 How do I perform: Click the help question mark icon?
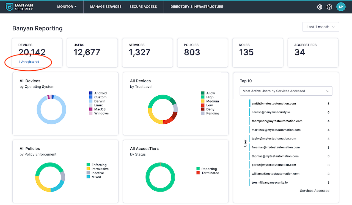click(x=329, y=7)
